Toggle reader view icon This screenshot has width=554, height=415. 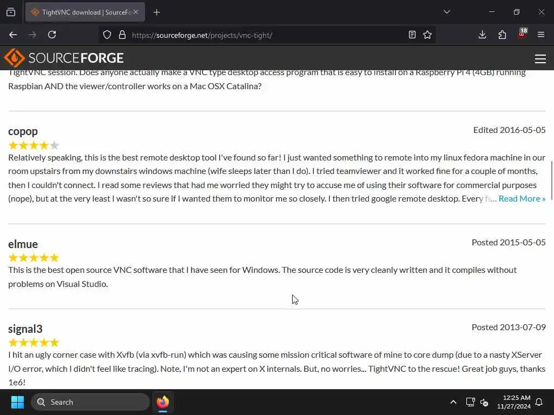pos(412,35)
